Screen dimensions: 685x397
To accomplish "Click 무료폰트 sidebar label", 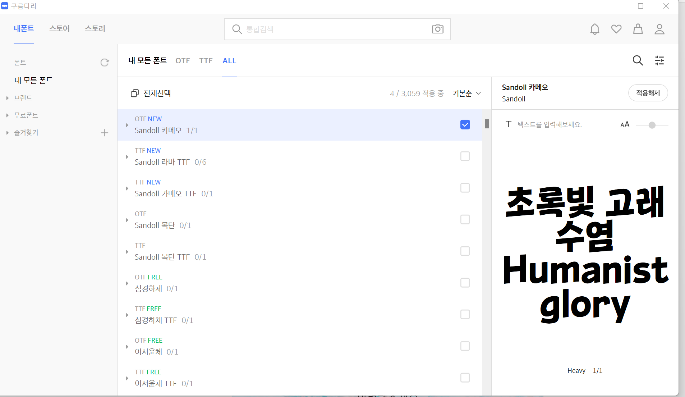I will click(x=26, y=115).
